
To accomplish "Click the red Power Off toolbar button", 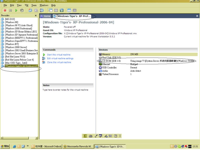I will click(5, 10).
